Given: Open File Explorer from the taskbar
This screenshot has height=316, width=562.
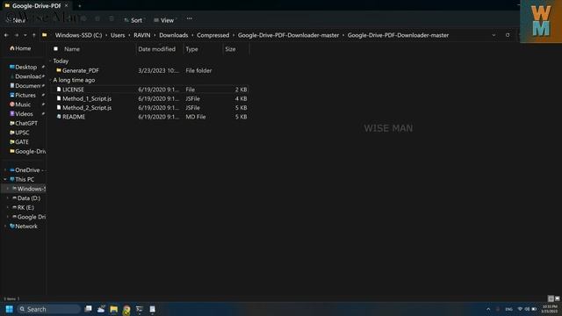Looking at the screenshot, I should point(113,309).
